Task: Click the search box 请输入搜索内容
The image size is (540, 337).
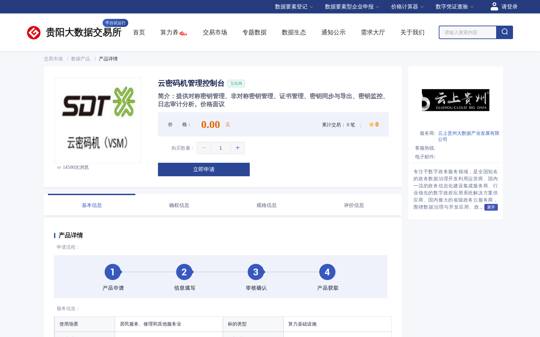Action: pyautogui.click(x=468, y=32)
